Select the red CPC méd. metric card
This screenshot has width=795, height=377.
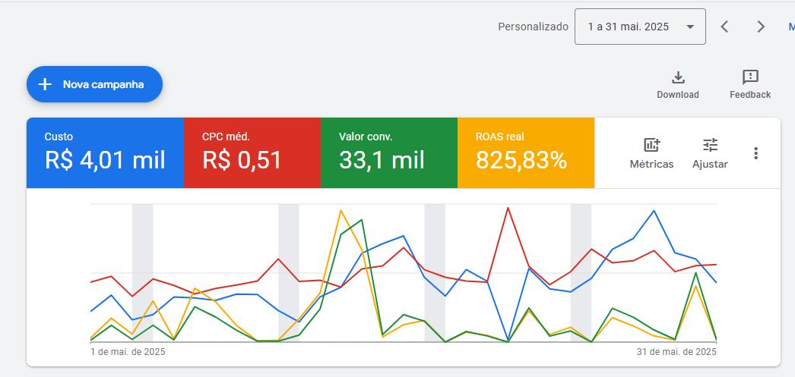[252, 152]
